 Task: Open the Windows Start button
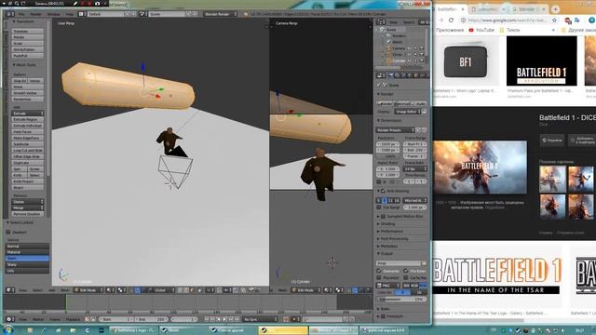(8, 330)
